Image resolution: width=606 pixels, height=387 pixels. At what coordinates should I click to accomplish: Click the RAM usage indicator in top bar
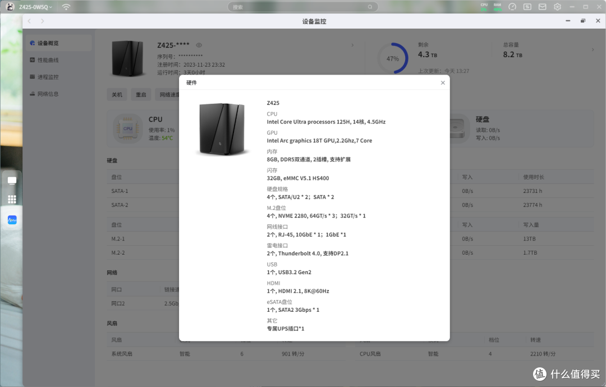coord(497,7)
